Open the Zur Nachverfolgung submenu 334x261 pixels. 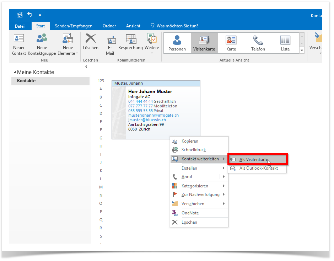coord(199,195)
